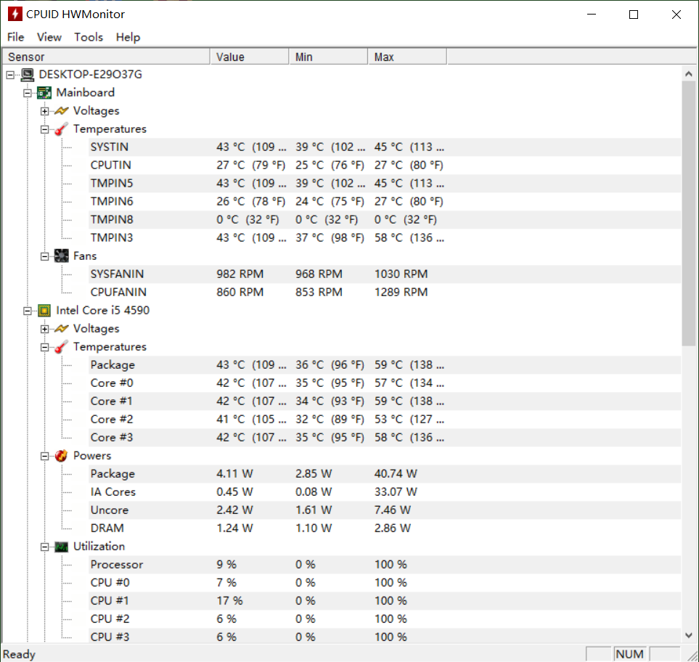Click the Utilization graph icon
This screenshot has width=699, height=662.
61,547
